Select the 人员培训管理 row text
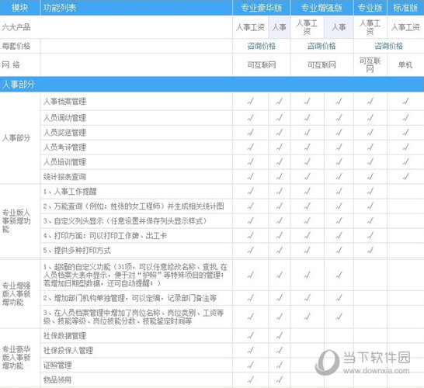This screenshot has width=424, height=388. click(64, 162)
